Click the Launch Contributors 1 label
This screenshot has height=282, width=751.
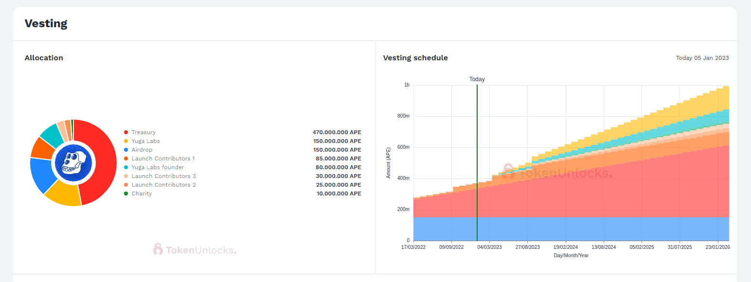click(163, 159)
